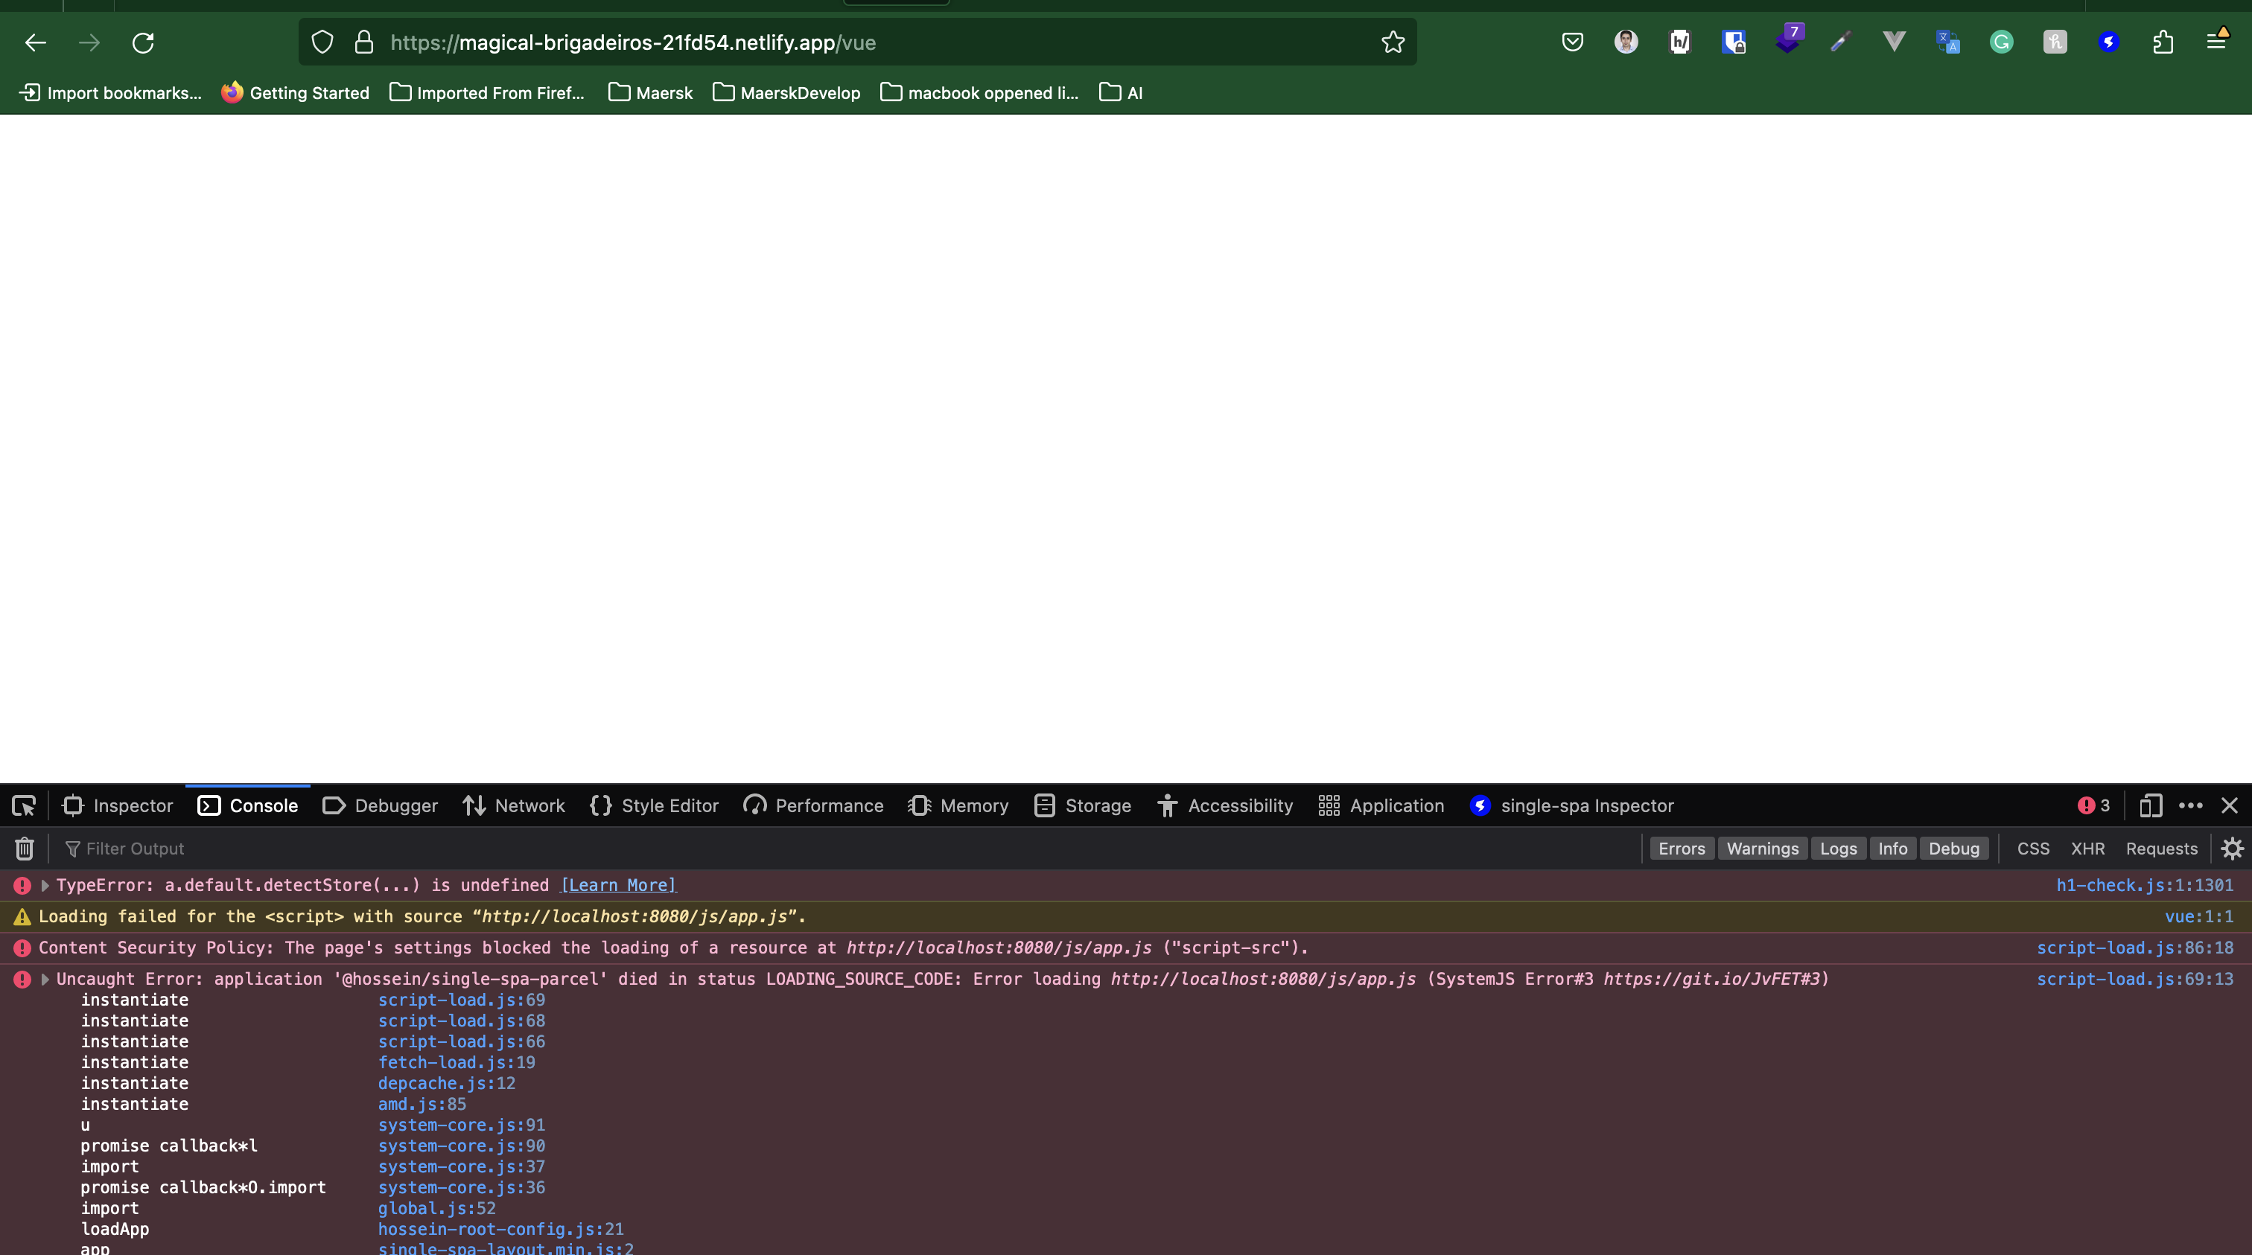Open the Grammarly extension icon
The width and height of the screenshot is (2252, 1255).
point(2002,41)
